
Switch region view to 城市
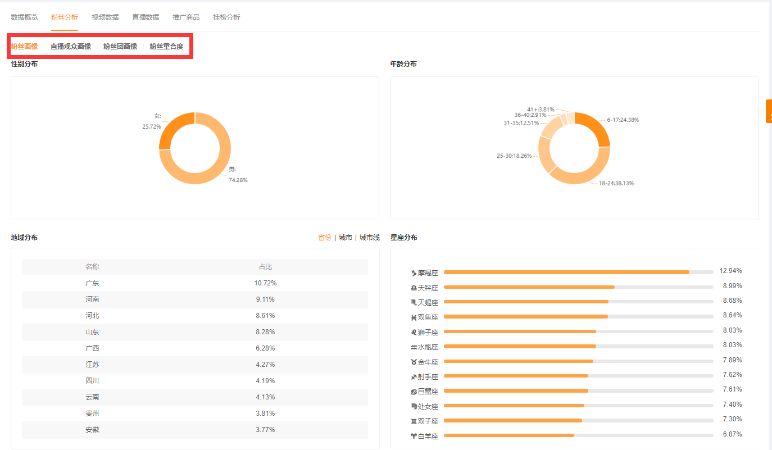(x=346, y=238)
